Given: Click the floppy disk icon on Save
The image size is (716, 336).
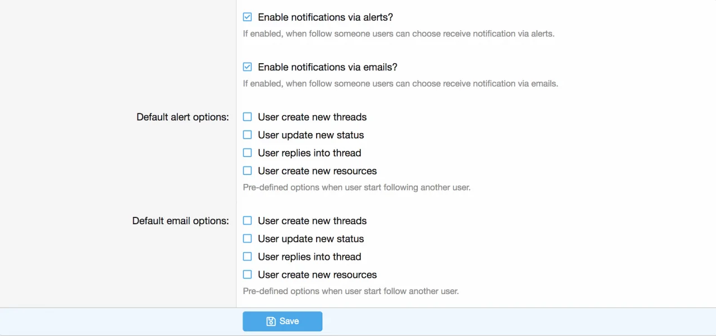Looking at the screenshot, I should (x=271, y=321).
